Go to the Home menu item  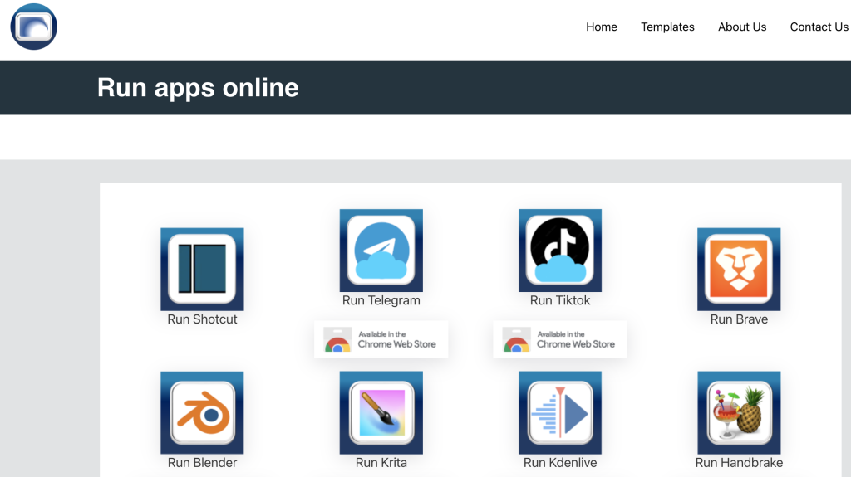click(602, 27)
